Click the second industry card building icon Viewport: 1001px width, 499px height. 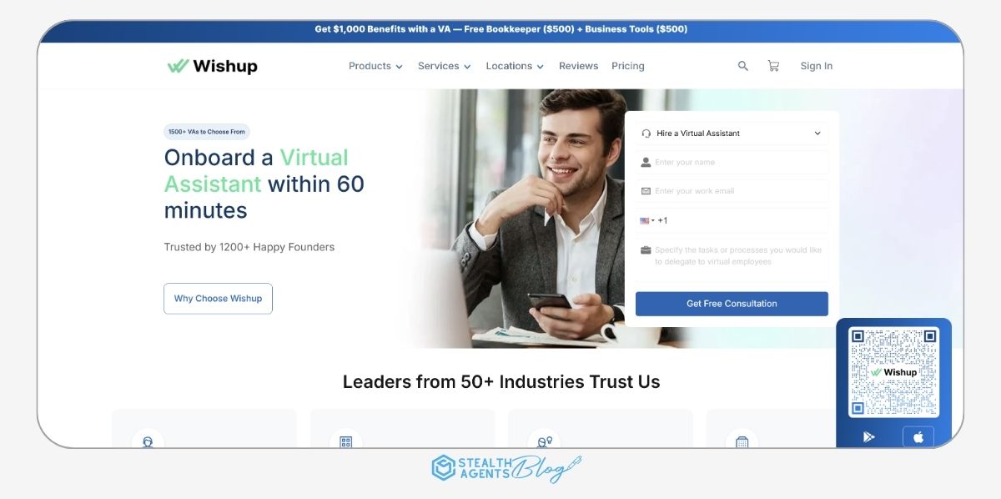tap(345, 441)
